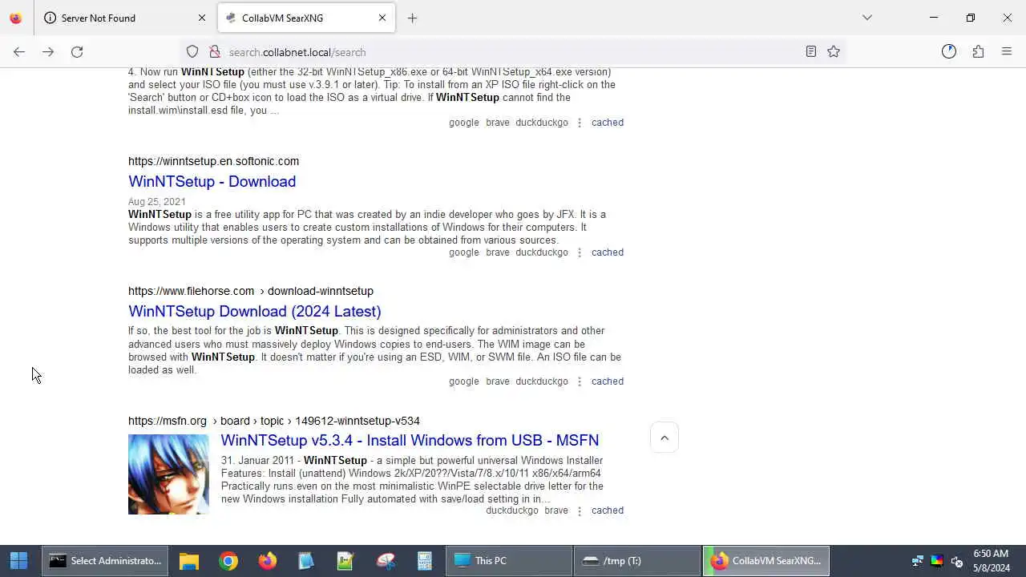Image resolution: width=1026 pixels, height=577 pixels.
Task: Switch to This PC window
Action: point(509,561)
